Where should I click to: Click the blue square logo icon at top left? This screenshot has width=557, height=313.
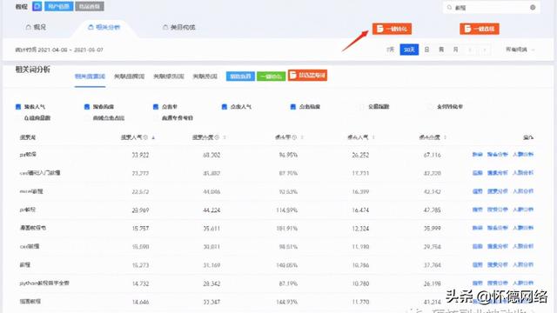pos(37,6)
